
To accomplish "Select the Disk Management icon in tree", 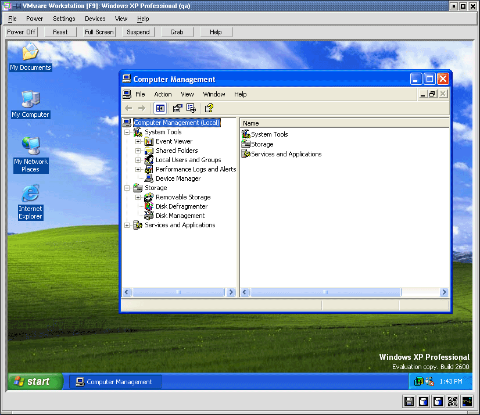I will pos(149,216).
